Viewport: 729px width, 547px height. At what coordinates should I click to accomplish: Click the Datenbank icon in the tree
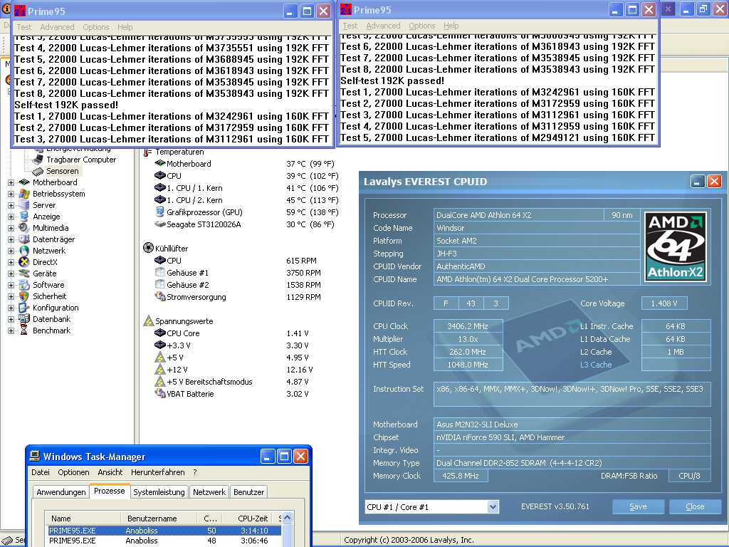click(23, 319)
